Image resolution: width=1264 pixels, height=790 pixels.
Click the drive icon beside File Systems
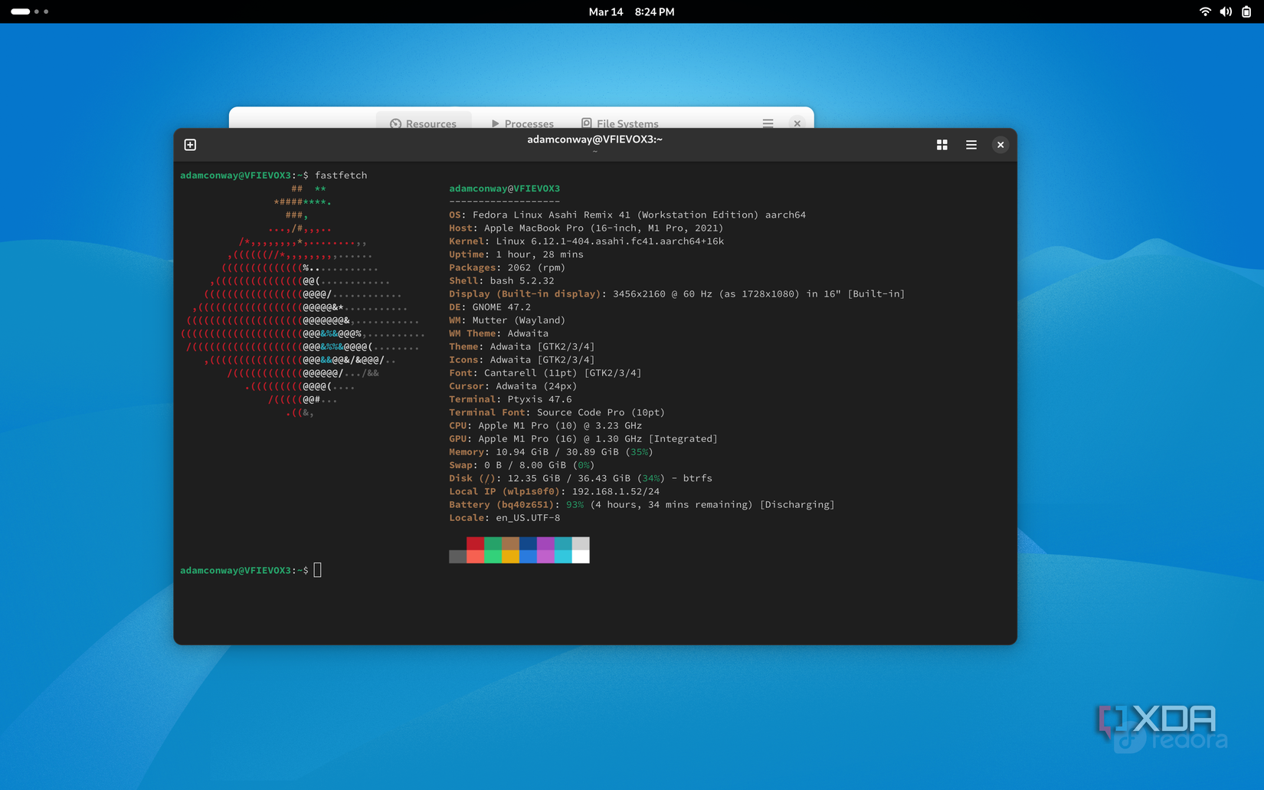coord(586,123)
